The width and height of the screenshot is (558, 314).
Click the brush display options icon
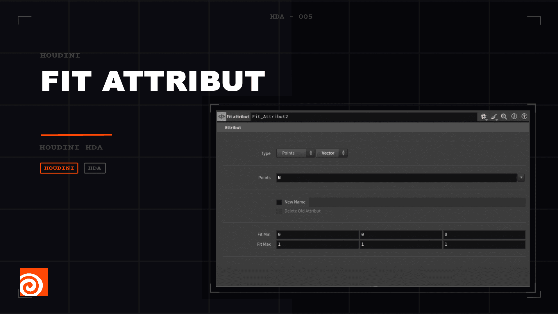[494, 117]
